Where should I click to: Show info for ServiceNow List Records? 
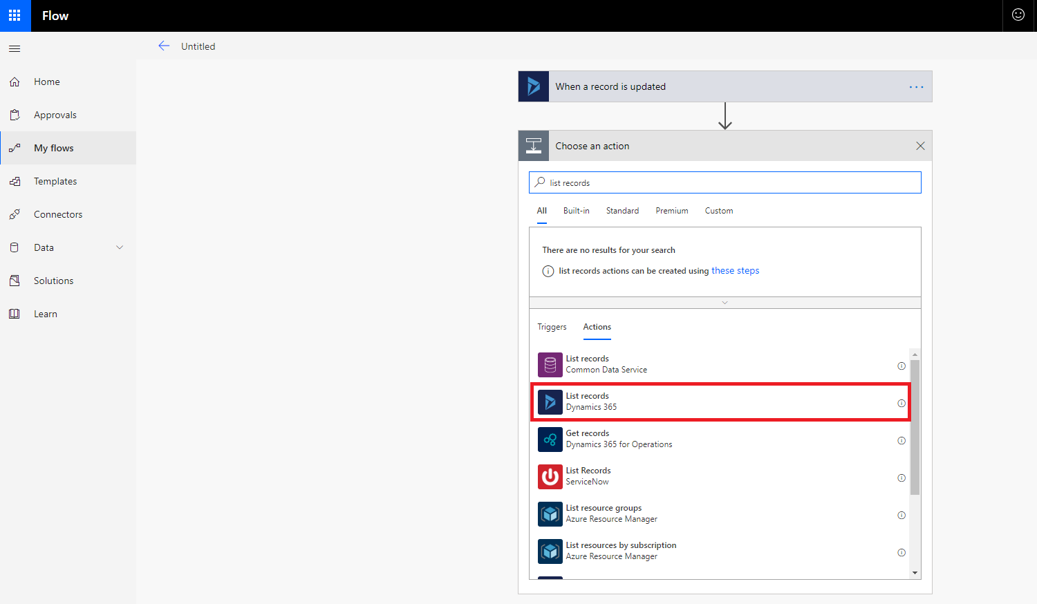point(901,478)
